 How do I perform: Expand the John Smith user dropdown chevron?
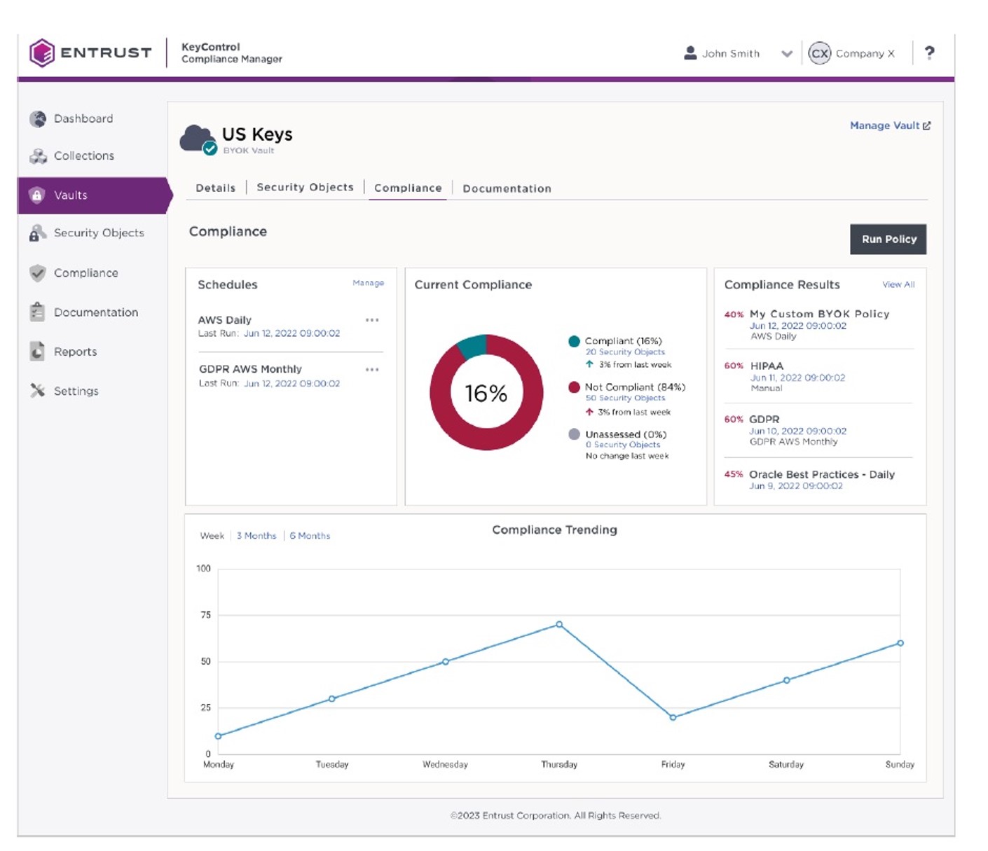(787, 54)
